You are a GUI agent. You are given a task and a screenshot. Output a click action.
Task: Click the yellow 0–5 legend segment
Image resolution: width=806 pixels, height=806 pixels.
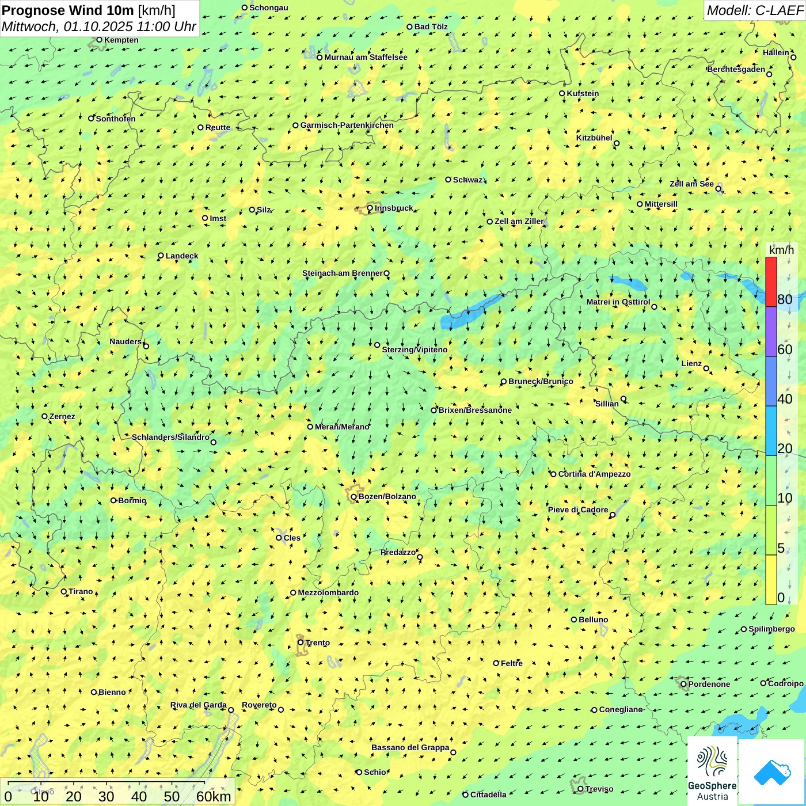click(x=771, y=580)
